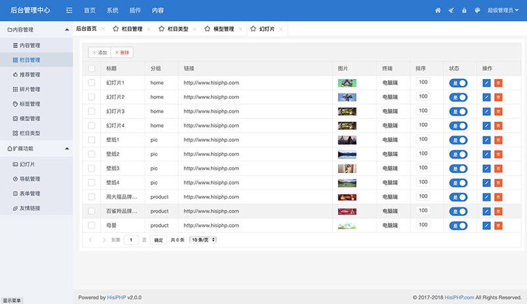Open the 10 条/页 page size dropdown
The height and width of the screenshot is (304, 527).
coord(203,240)
